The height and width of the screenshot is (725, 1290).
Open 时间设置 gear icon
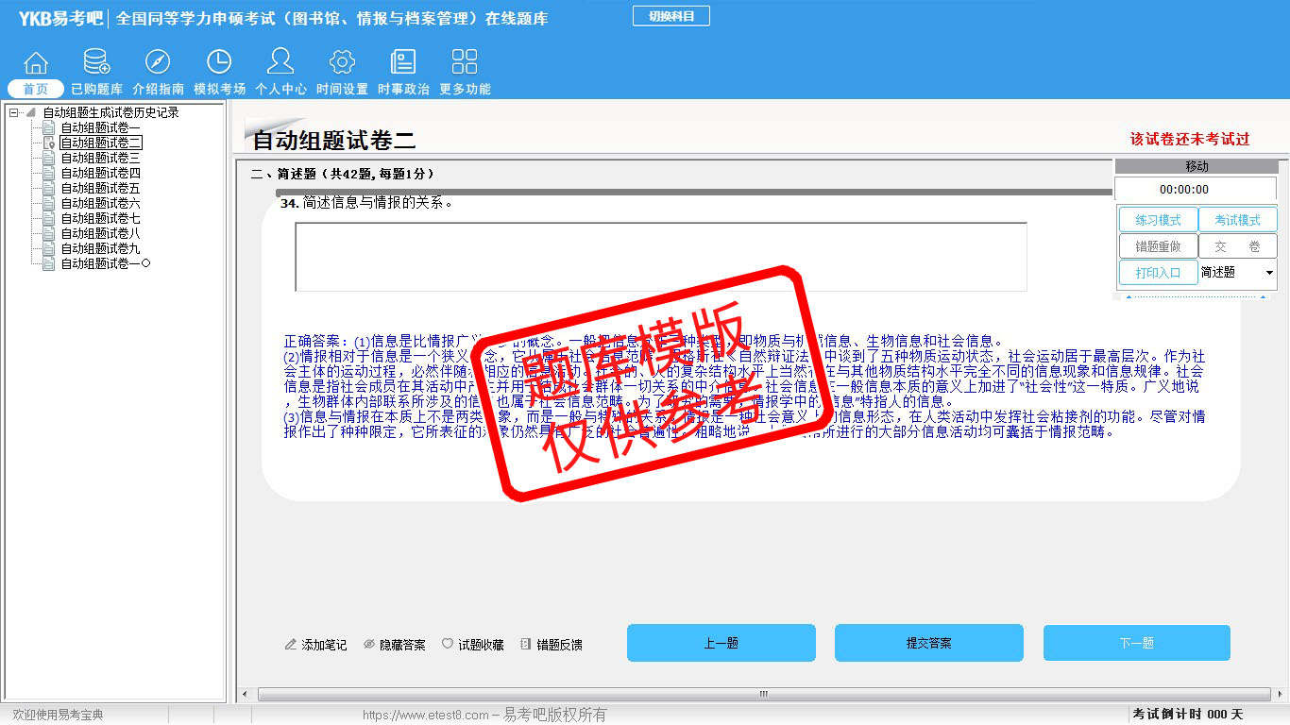(342, 63)
